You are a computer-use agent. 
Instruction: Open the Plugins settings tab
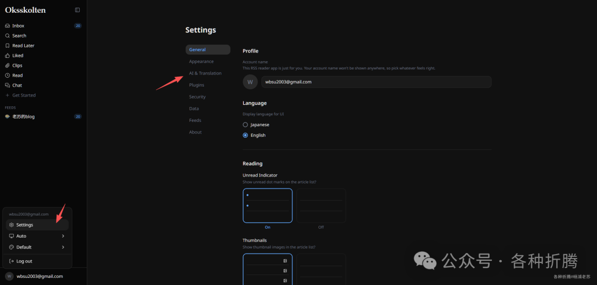[x=208, y=85]
